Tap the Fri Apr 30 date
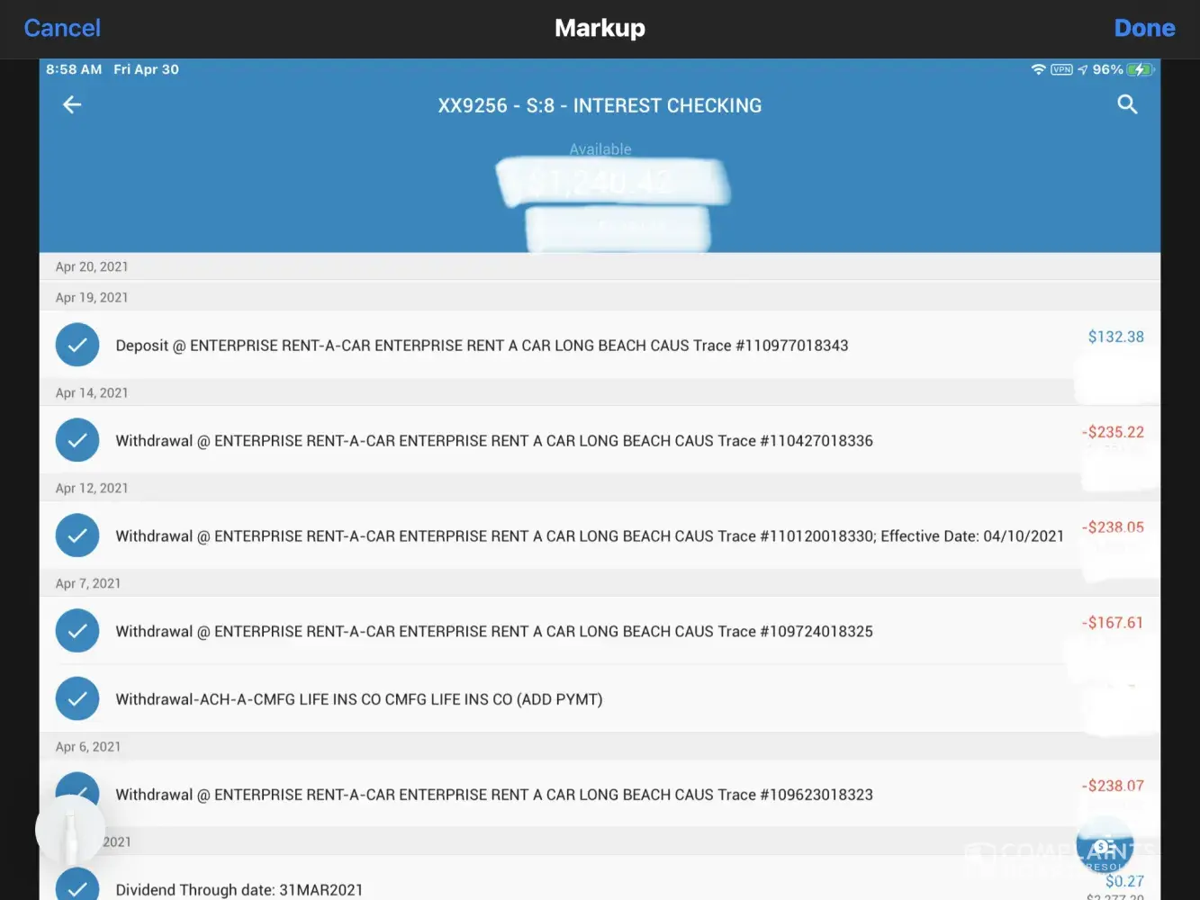 [146, 69]
